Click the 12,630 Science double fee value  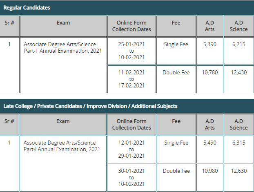tap(239, 171)
